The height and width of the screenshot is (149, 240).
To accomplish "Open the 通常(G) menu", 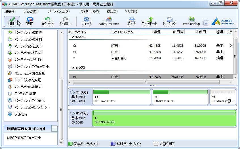I will [10, 11].
